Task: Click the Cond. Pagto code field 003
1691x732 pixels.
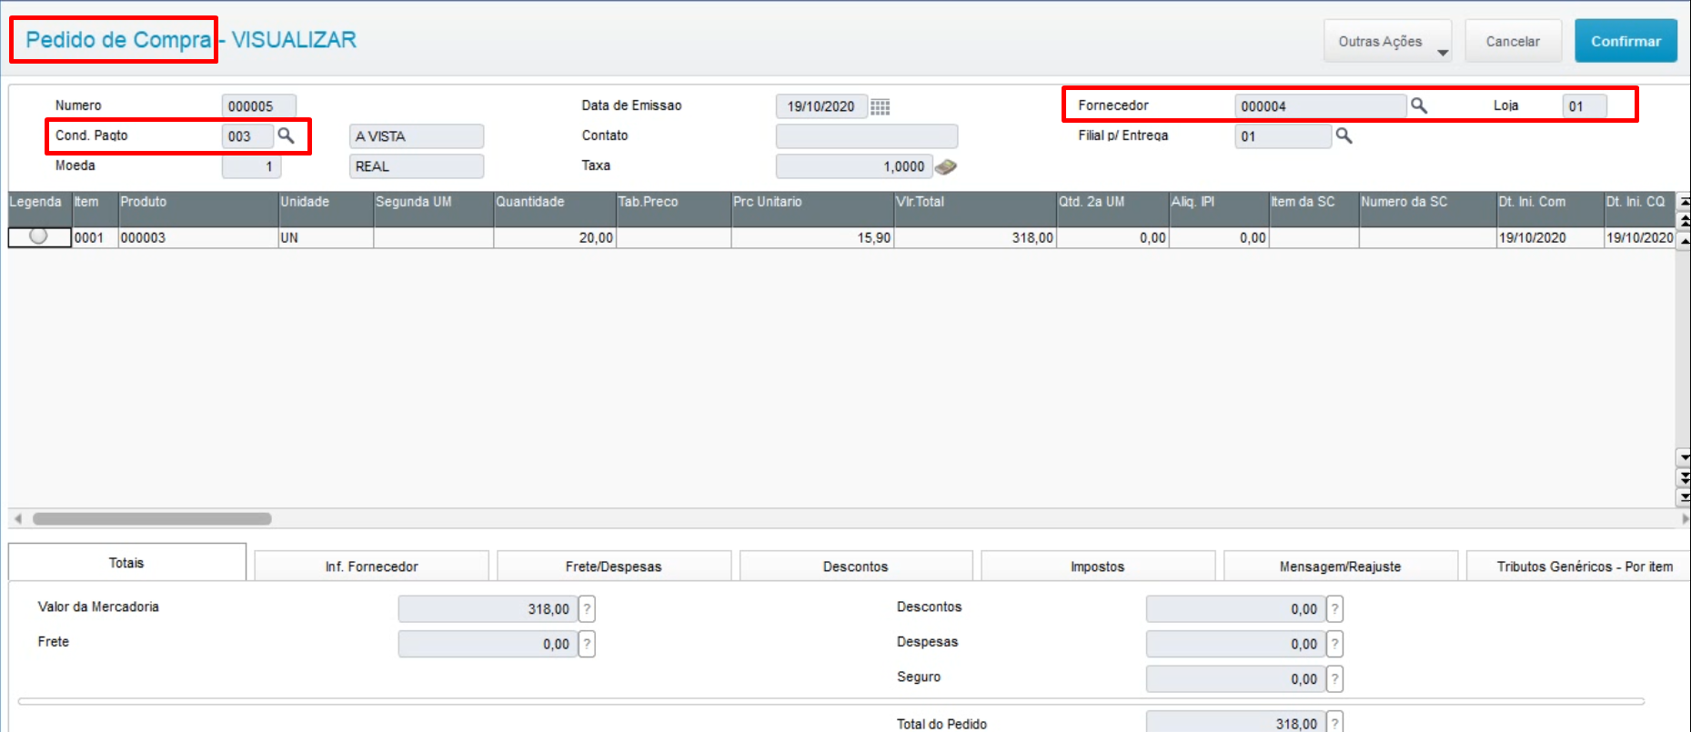Action: (247, 136)
